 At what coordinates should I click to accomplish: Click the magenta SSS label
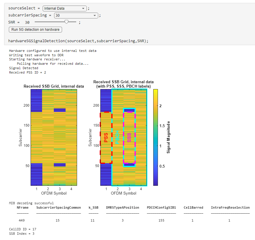point(129,138)
